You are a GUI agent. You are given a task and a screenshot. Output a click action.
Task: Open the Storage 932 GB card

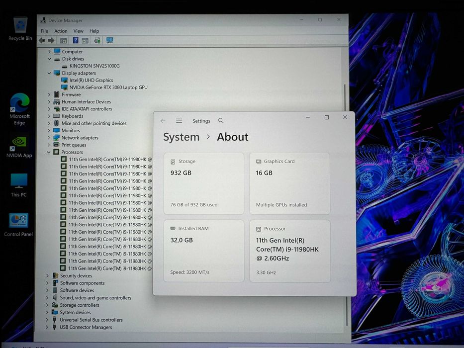click(204, 183)
